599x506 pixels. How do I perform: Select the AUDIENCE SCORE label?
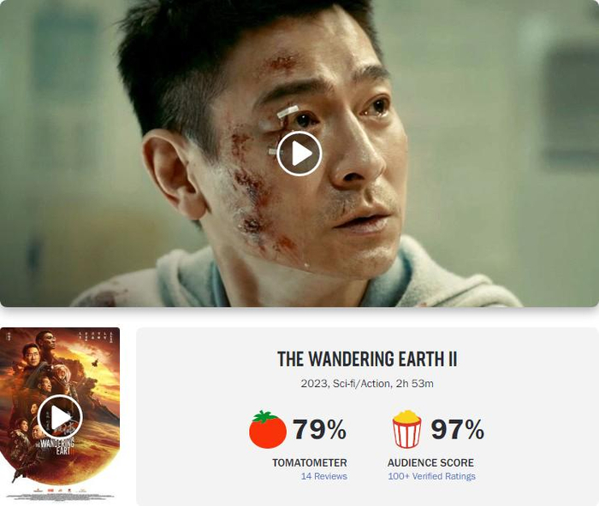430,462
